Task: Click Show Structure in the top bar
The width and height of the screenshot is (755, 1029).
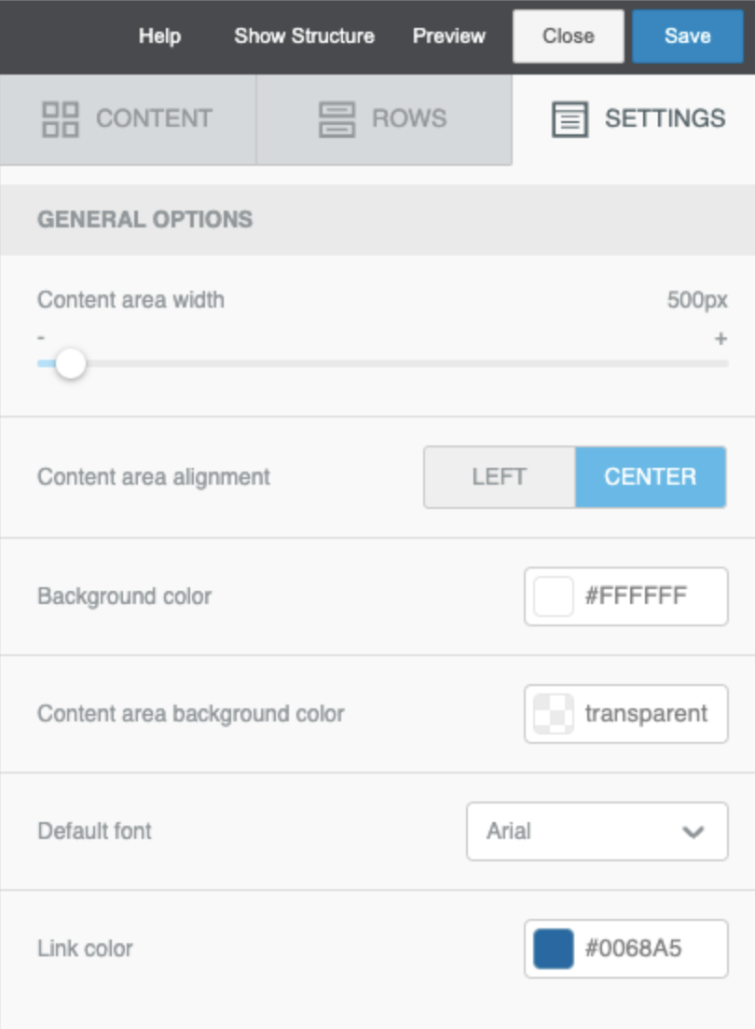Action: click(x=304, y=36)
